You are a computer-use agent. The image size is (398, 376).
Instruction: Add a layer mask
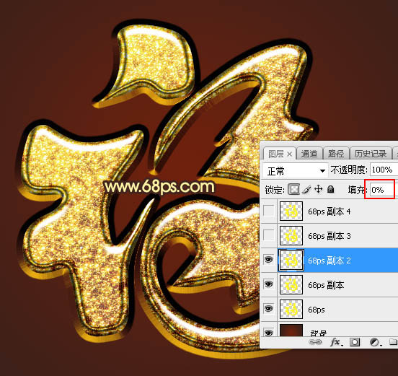pos(355,342)
